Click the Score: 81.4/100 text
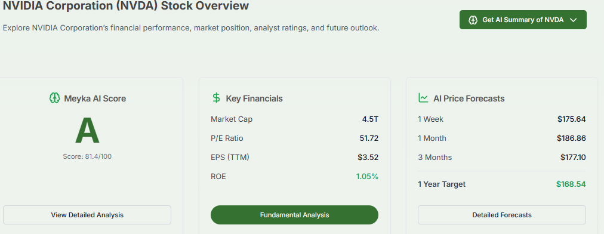The image size is (604, 234). [87, 156]
